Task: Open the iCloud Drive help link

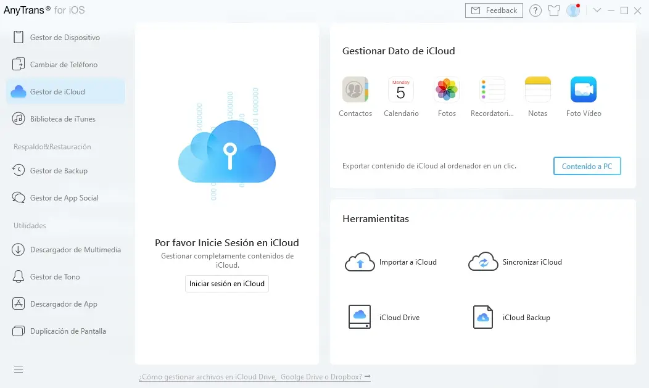Action: [x=255, y=377]
